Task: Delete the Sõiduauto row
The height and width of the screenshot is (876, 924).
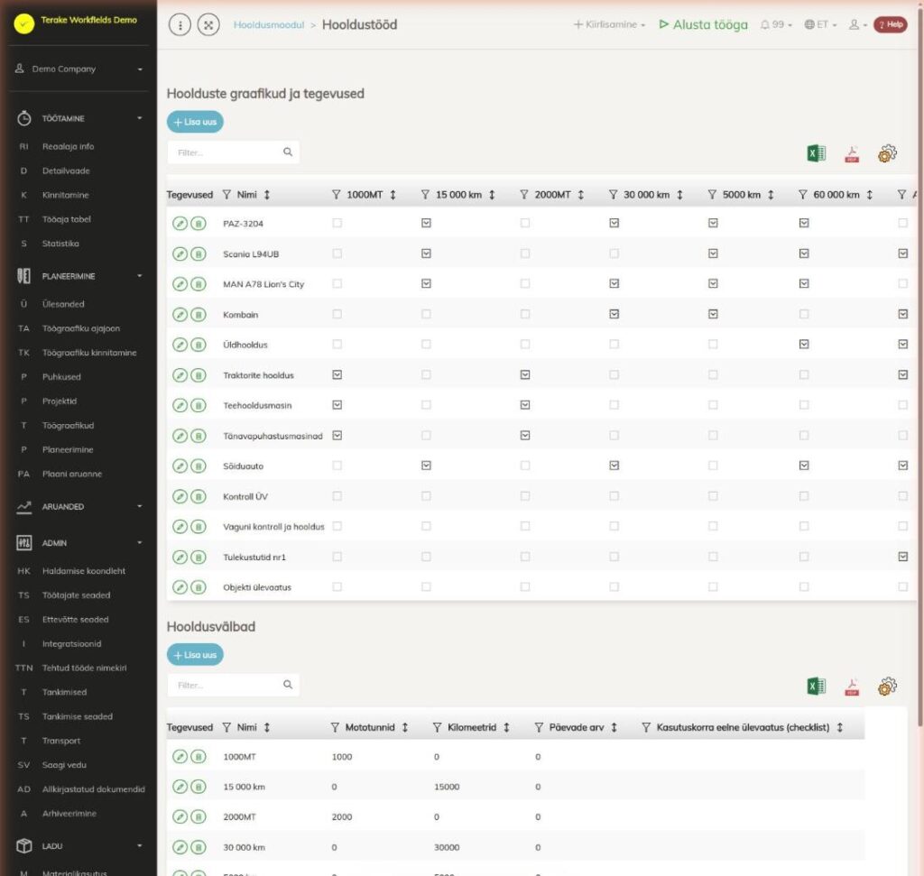Action: click(199, 466)
